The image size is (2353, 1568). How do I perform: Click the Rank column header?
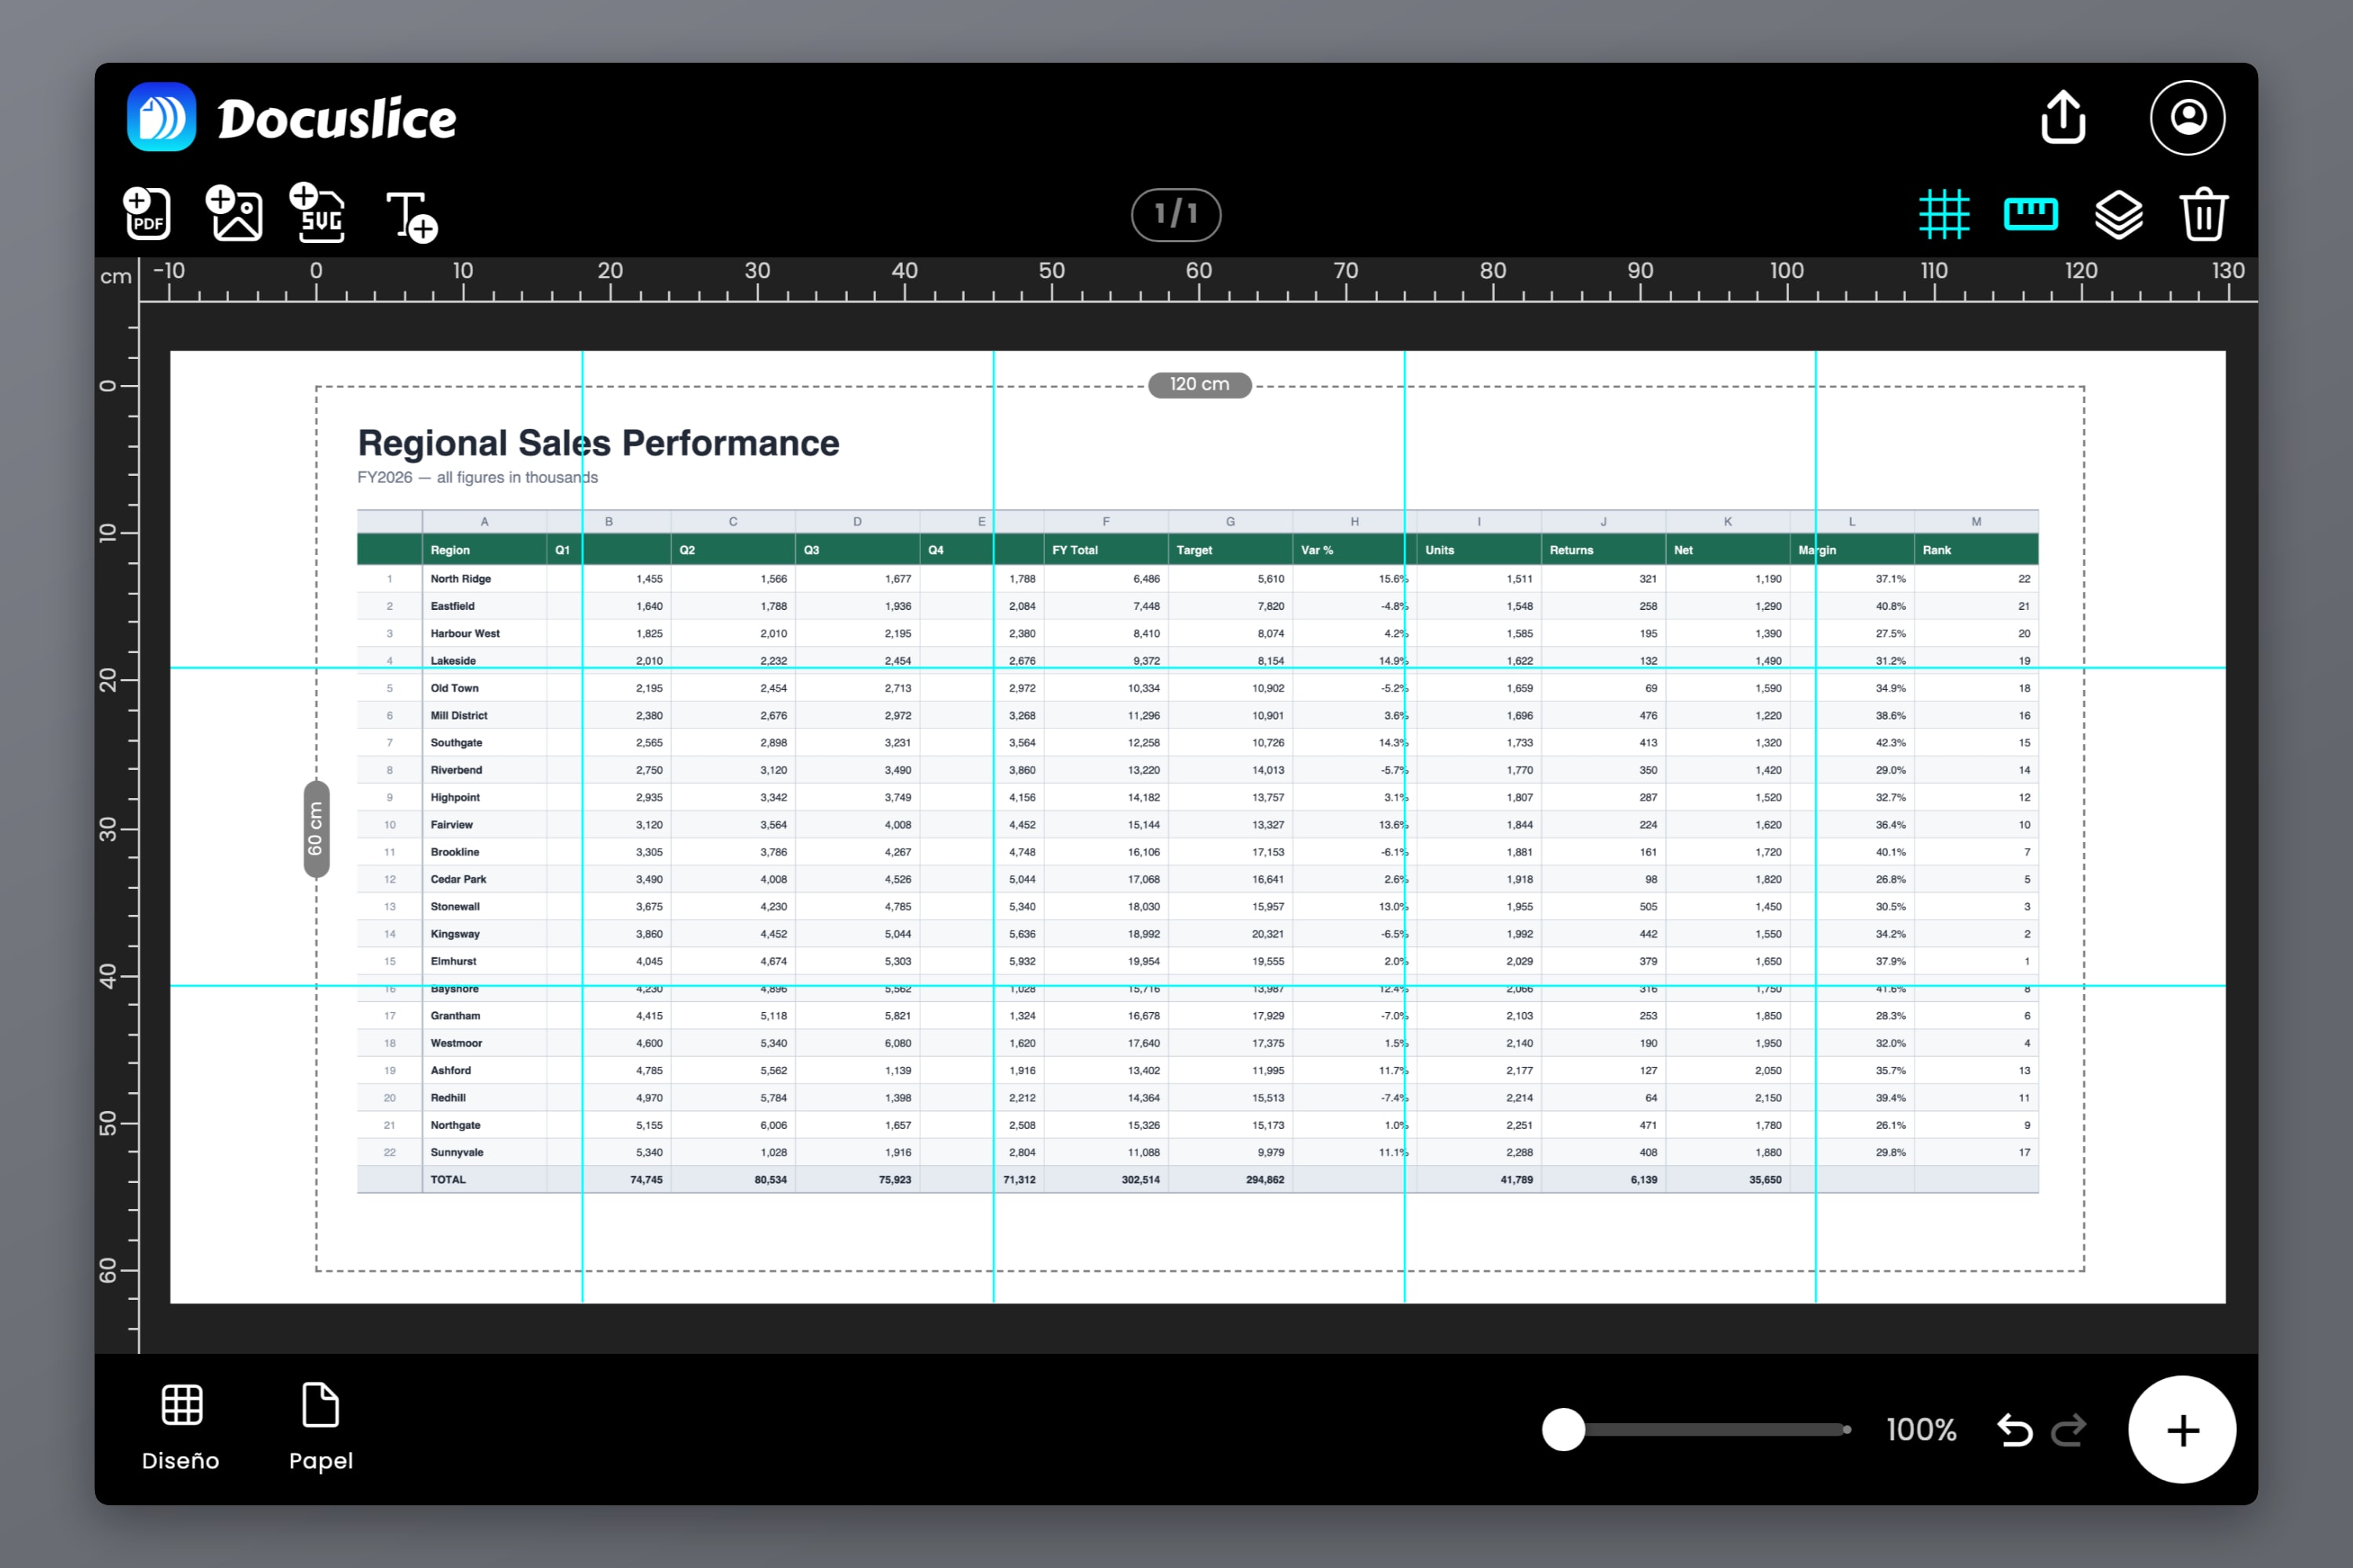(1937, 550)
